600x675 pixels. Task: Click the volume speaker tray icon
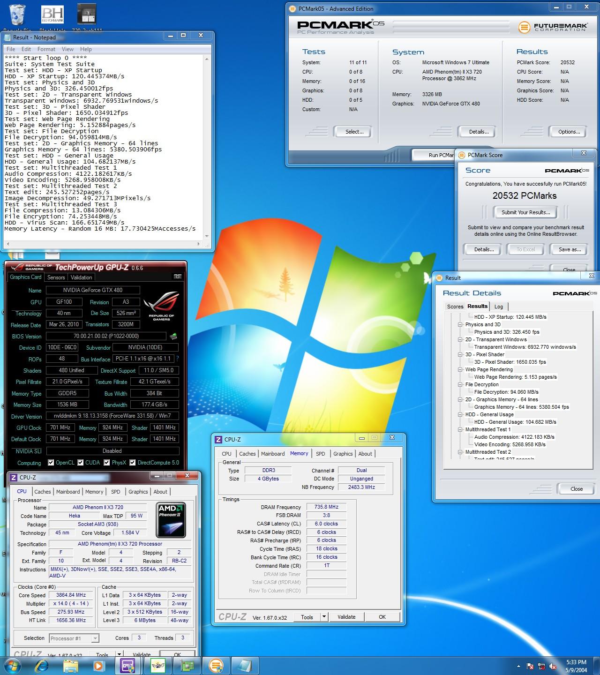pos(554,666)
